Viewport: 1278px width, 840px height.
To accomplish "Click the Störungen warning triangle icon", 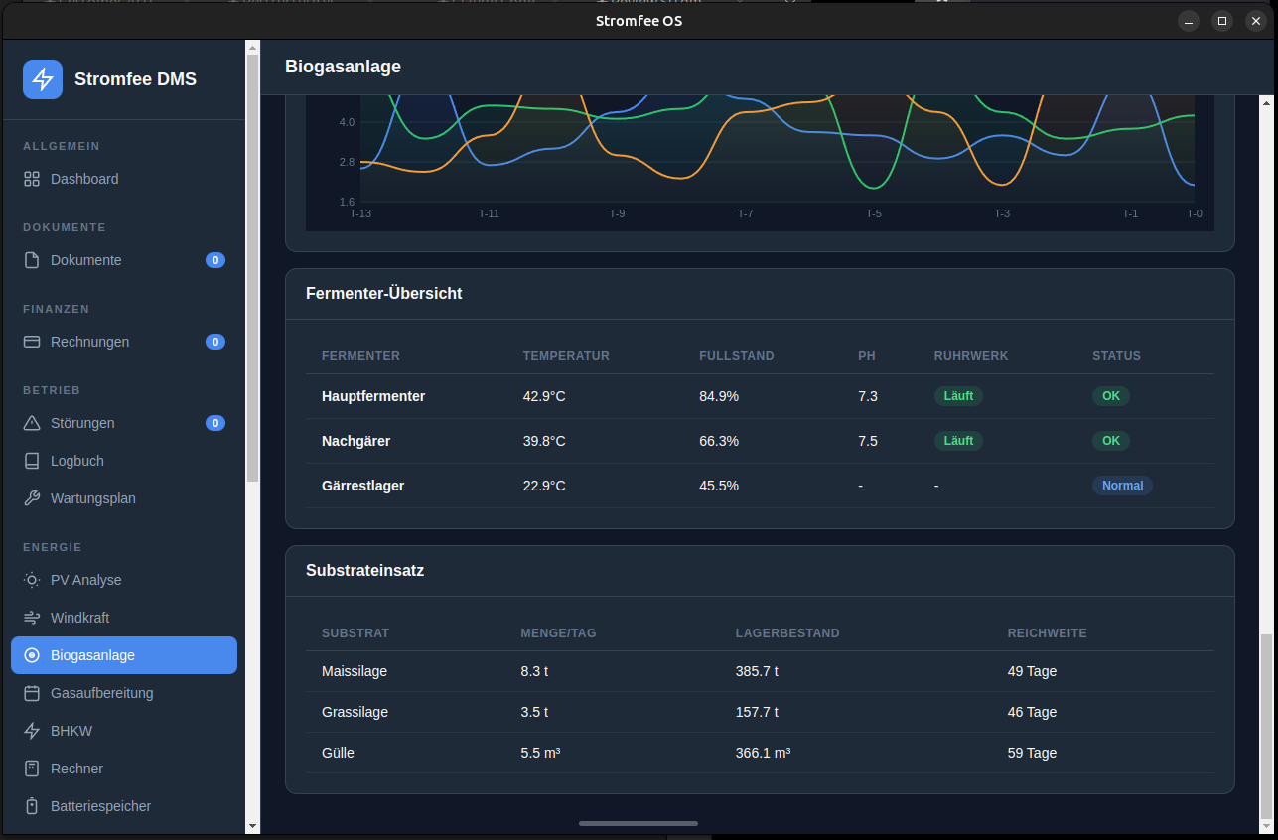I will tap(32, 423).
